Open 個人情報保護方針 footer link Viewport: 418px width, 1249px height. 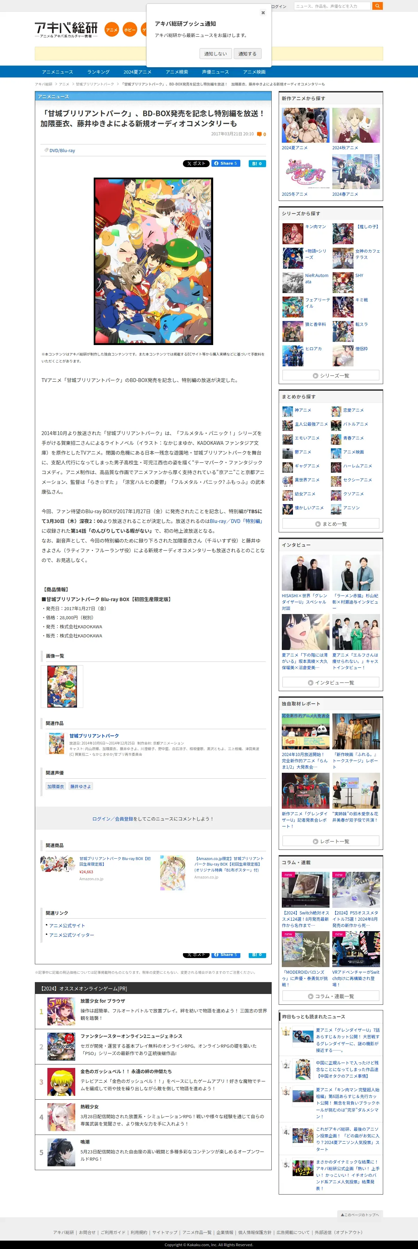[255, 1232]
